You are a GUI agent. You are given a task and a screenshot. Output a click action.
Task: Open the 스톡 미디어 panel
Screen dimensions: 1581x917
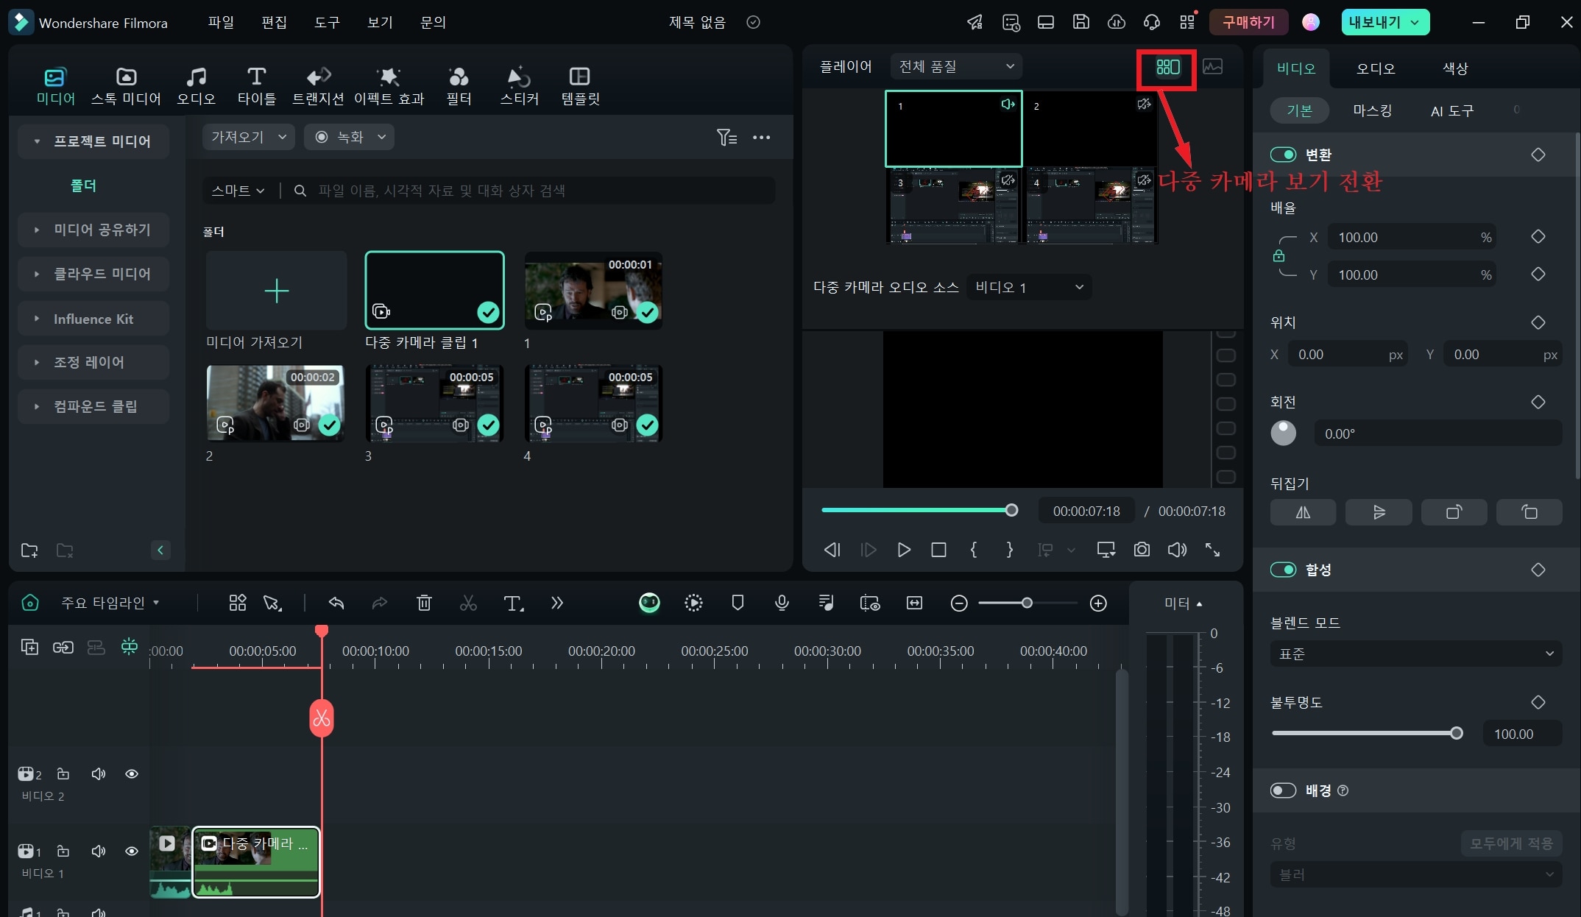click(x=126, y=86)
